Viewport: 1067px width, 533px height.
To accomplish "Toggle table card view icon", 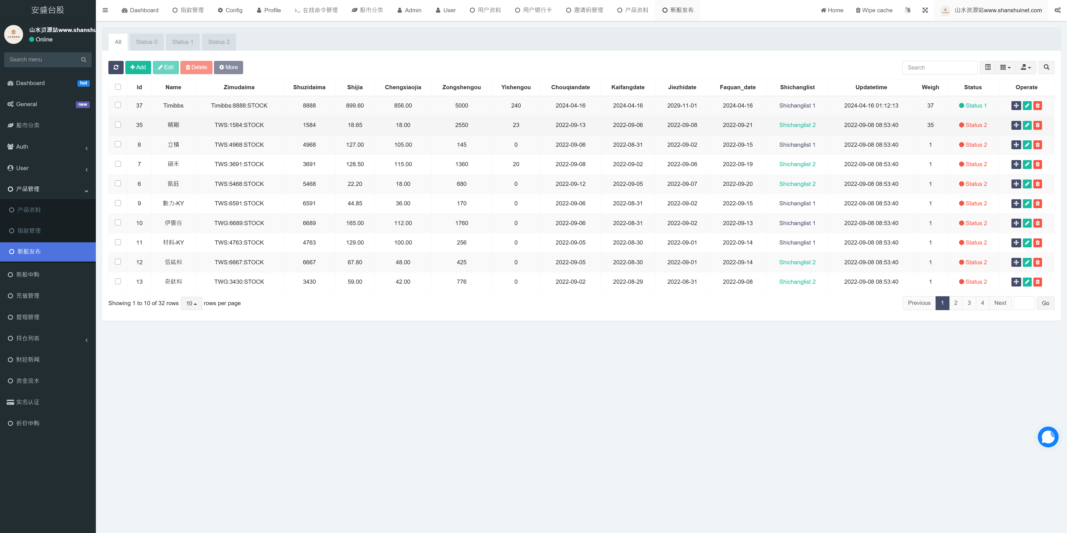I will [x=988, y=68].
